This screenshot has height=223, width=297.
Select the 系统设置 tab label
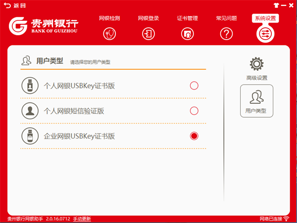coord(265,18)
